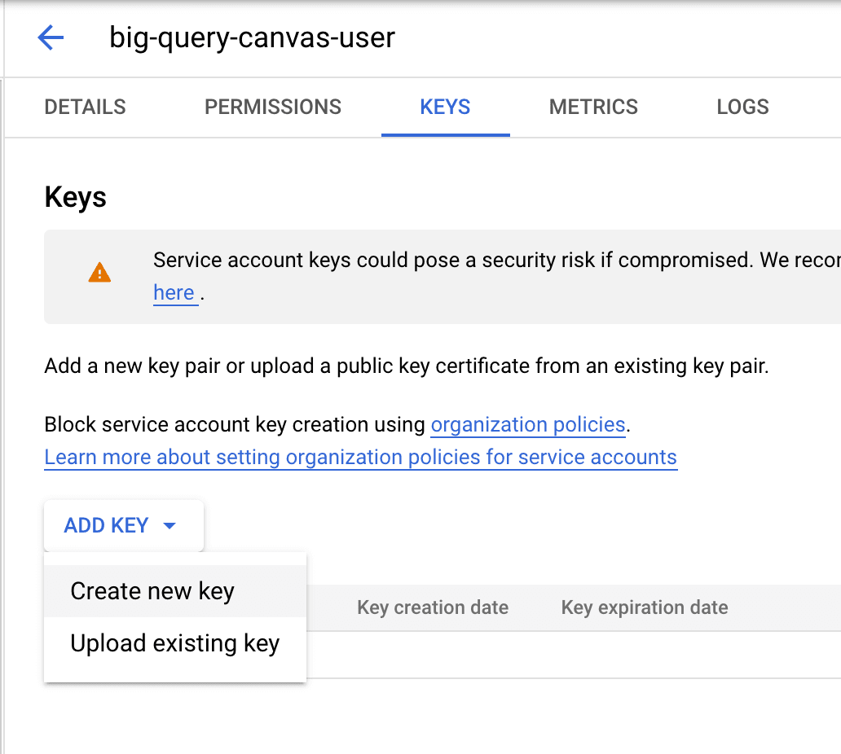This screenshot has height=754, width=841.
Task: Select the KEYS tab
Action: pos(445,107)
